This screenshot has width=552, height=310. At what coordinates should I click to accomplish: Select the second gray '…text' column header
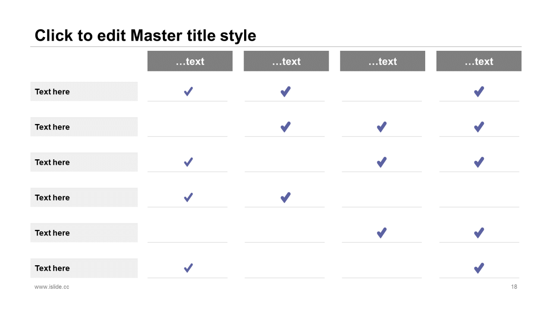click(286, 61)
